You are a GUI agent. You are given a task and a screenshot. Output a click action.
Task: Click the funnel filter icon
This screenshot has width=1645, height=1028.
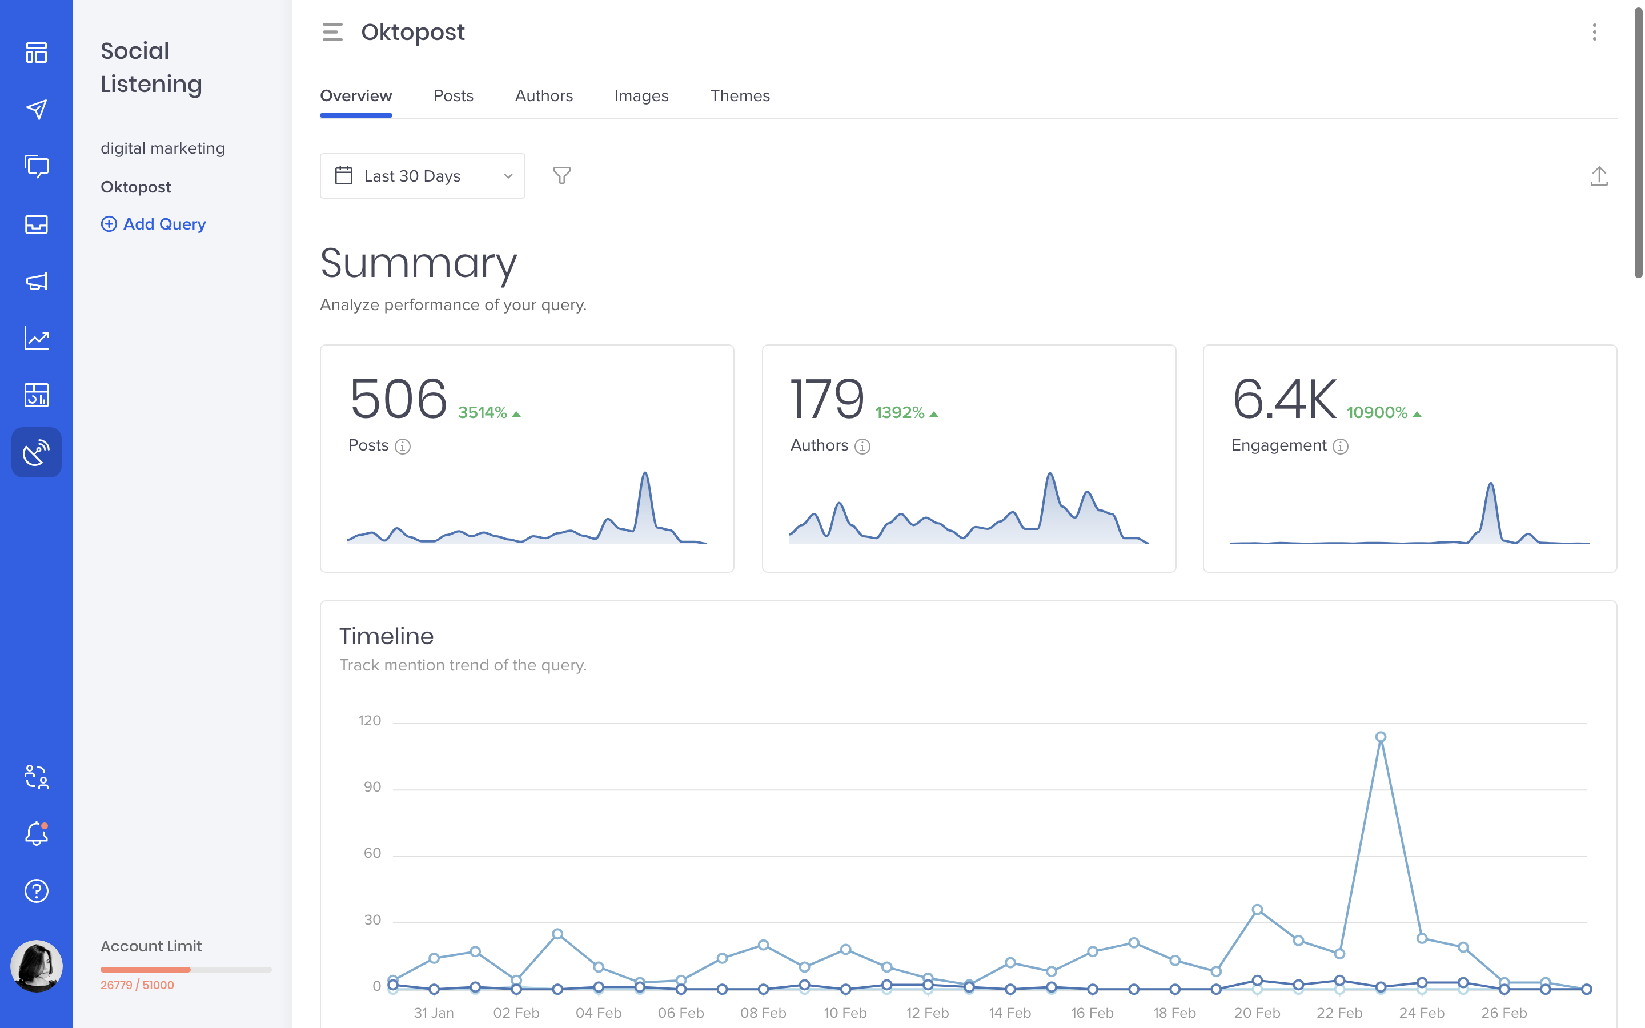click(561, 176)
